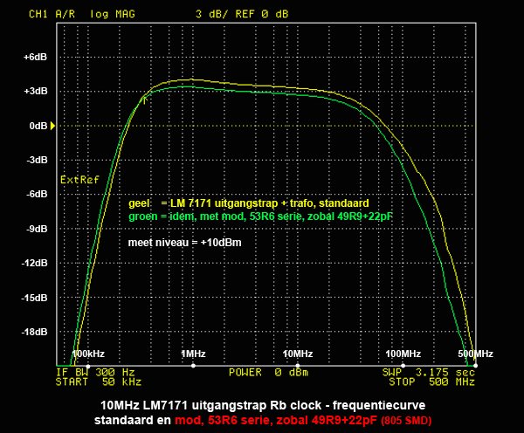Click the '10MHz' frequency label
524x433 pixels.
click(x=298, y=354)
